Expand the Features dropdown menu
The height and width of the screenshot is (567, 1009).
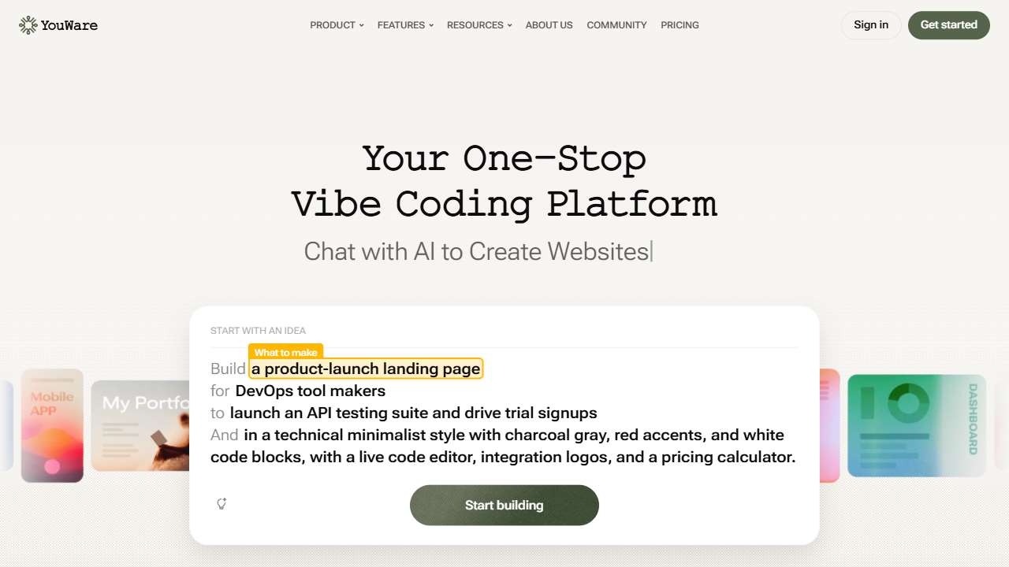(x=405, y=25)
